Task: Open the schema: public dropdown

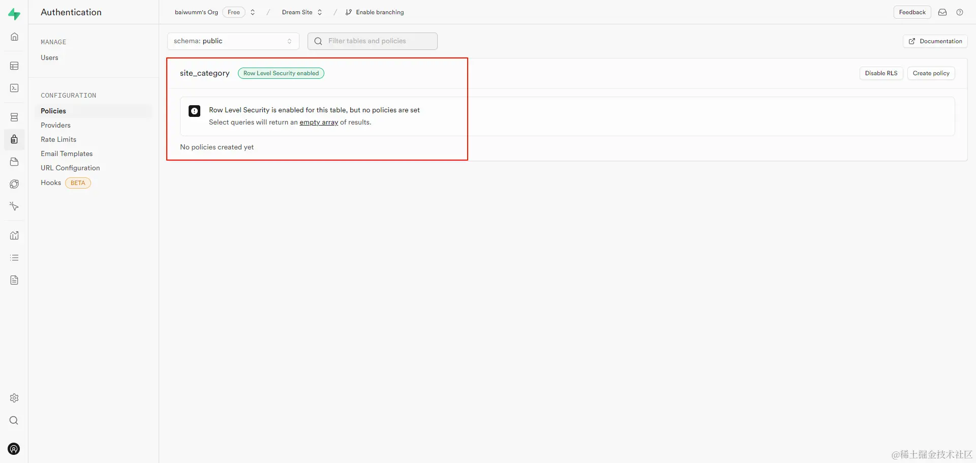Action: coord(233,41)
